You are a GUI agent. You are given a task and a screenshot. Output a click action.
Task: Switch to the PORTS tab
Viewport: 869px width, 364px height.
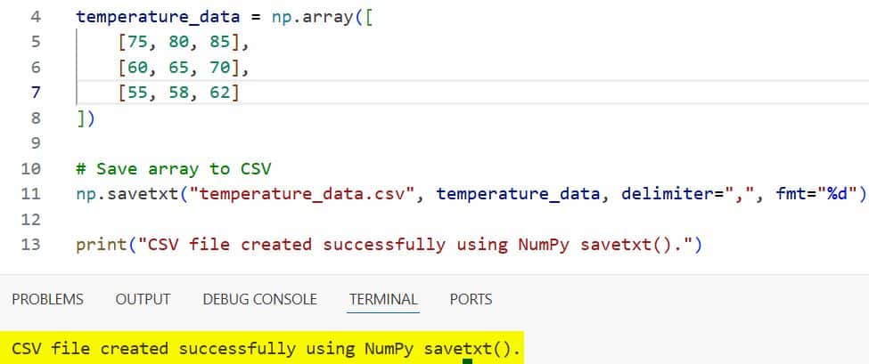pyautogui.click(x=471, y=300)
